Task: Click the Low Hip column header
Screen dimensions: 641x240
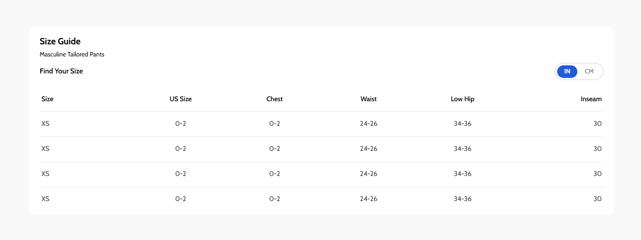Action: [x=463, y=99]
